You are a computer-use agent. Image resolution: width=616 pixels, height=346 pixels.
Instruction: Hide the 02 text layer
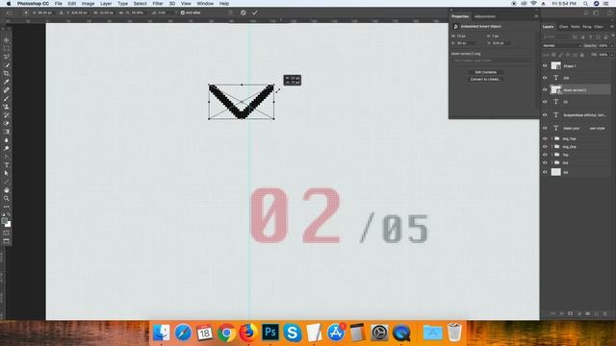click(545, 102)
